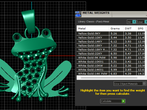Screen dimensions: 147x110
Task: Click the horizontal scrollbar under the metals table
Action: (x=109, y=78)
